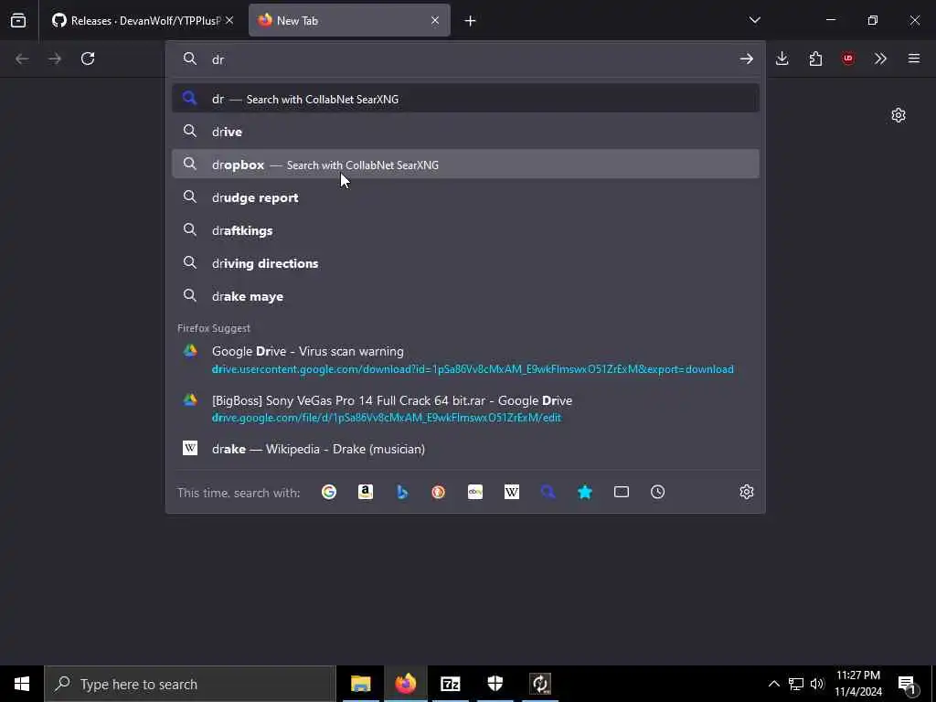The height and width of the screenshot is (702, 936).
Task: Select the 'dropbox' search suggestion
Action: [465, 165]
